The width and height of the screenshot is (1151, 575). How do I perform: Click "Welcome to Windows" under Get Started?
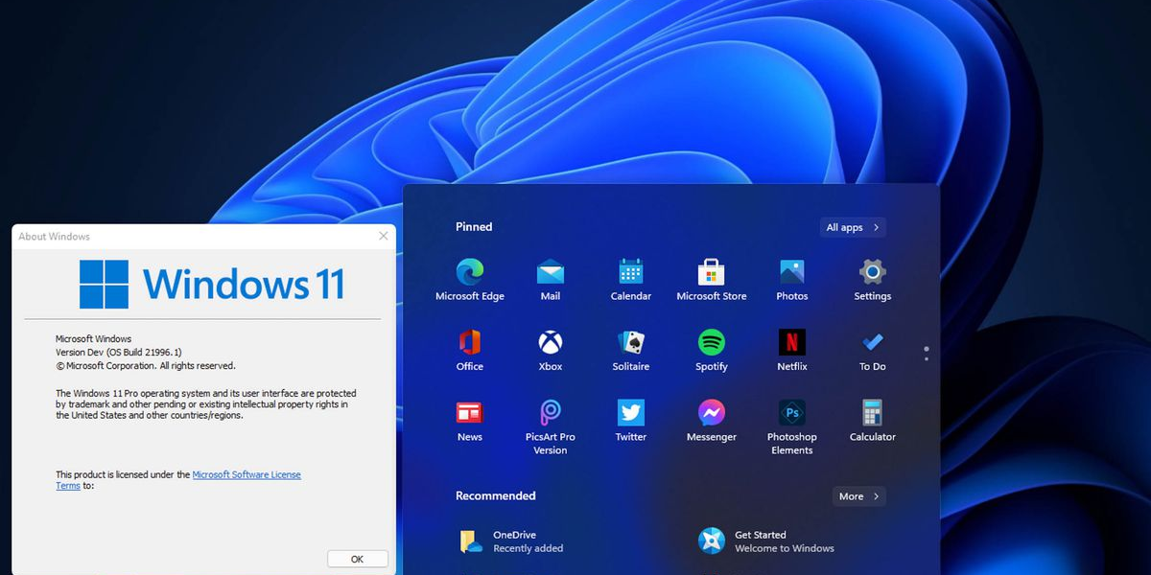coord(785,548)
